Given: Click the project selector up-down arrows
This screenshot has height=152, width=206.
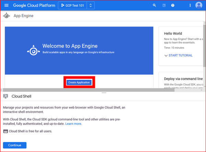Looking at the screenshot, I should [x=91, y=6].
